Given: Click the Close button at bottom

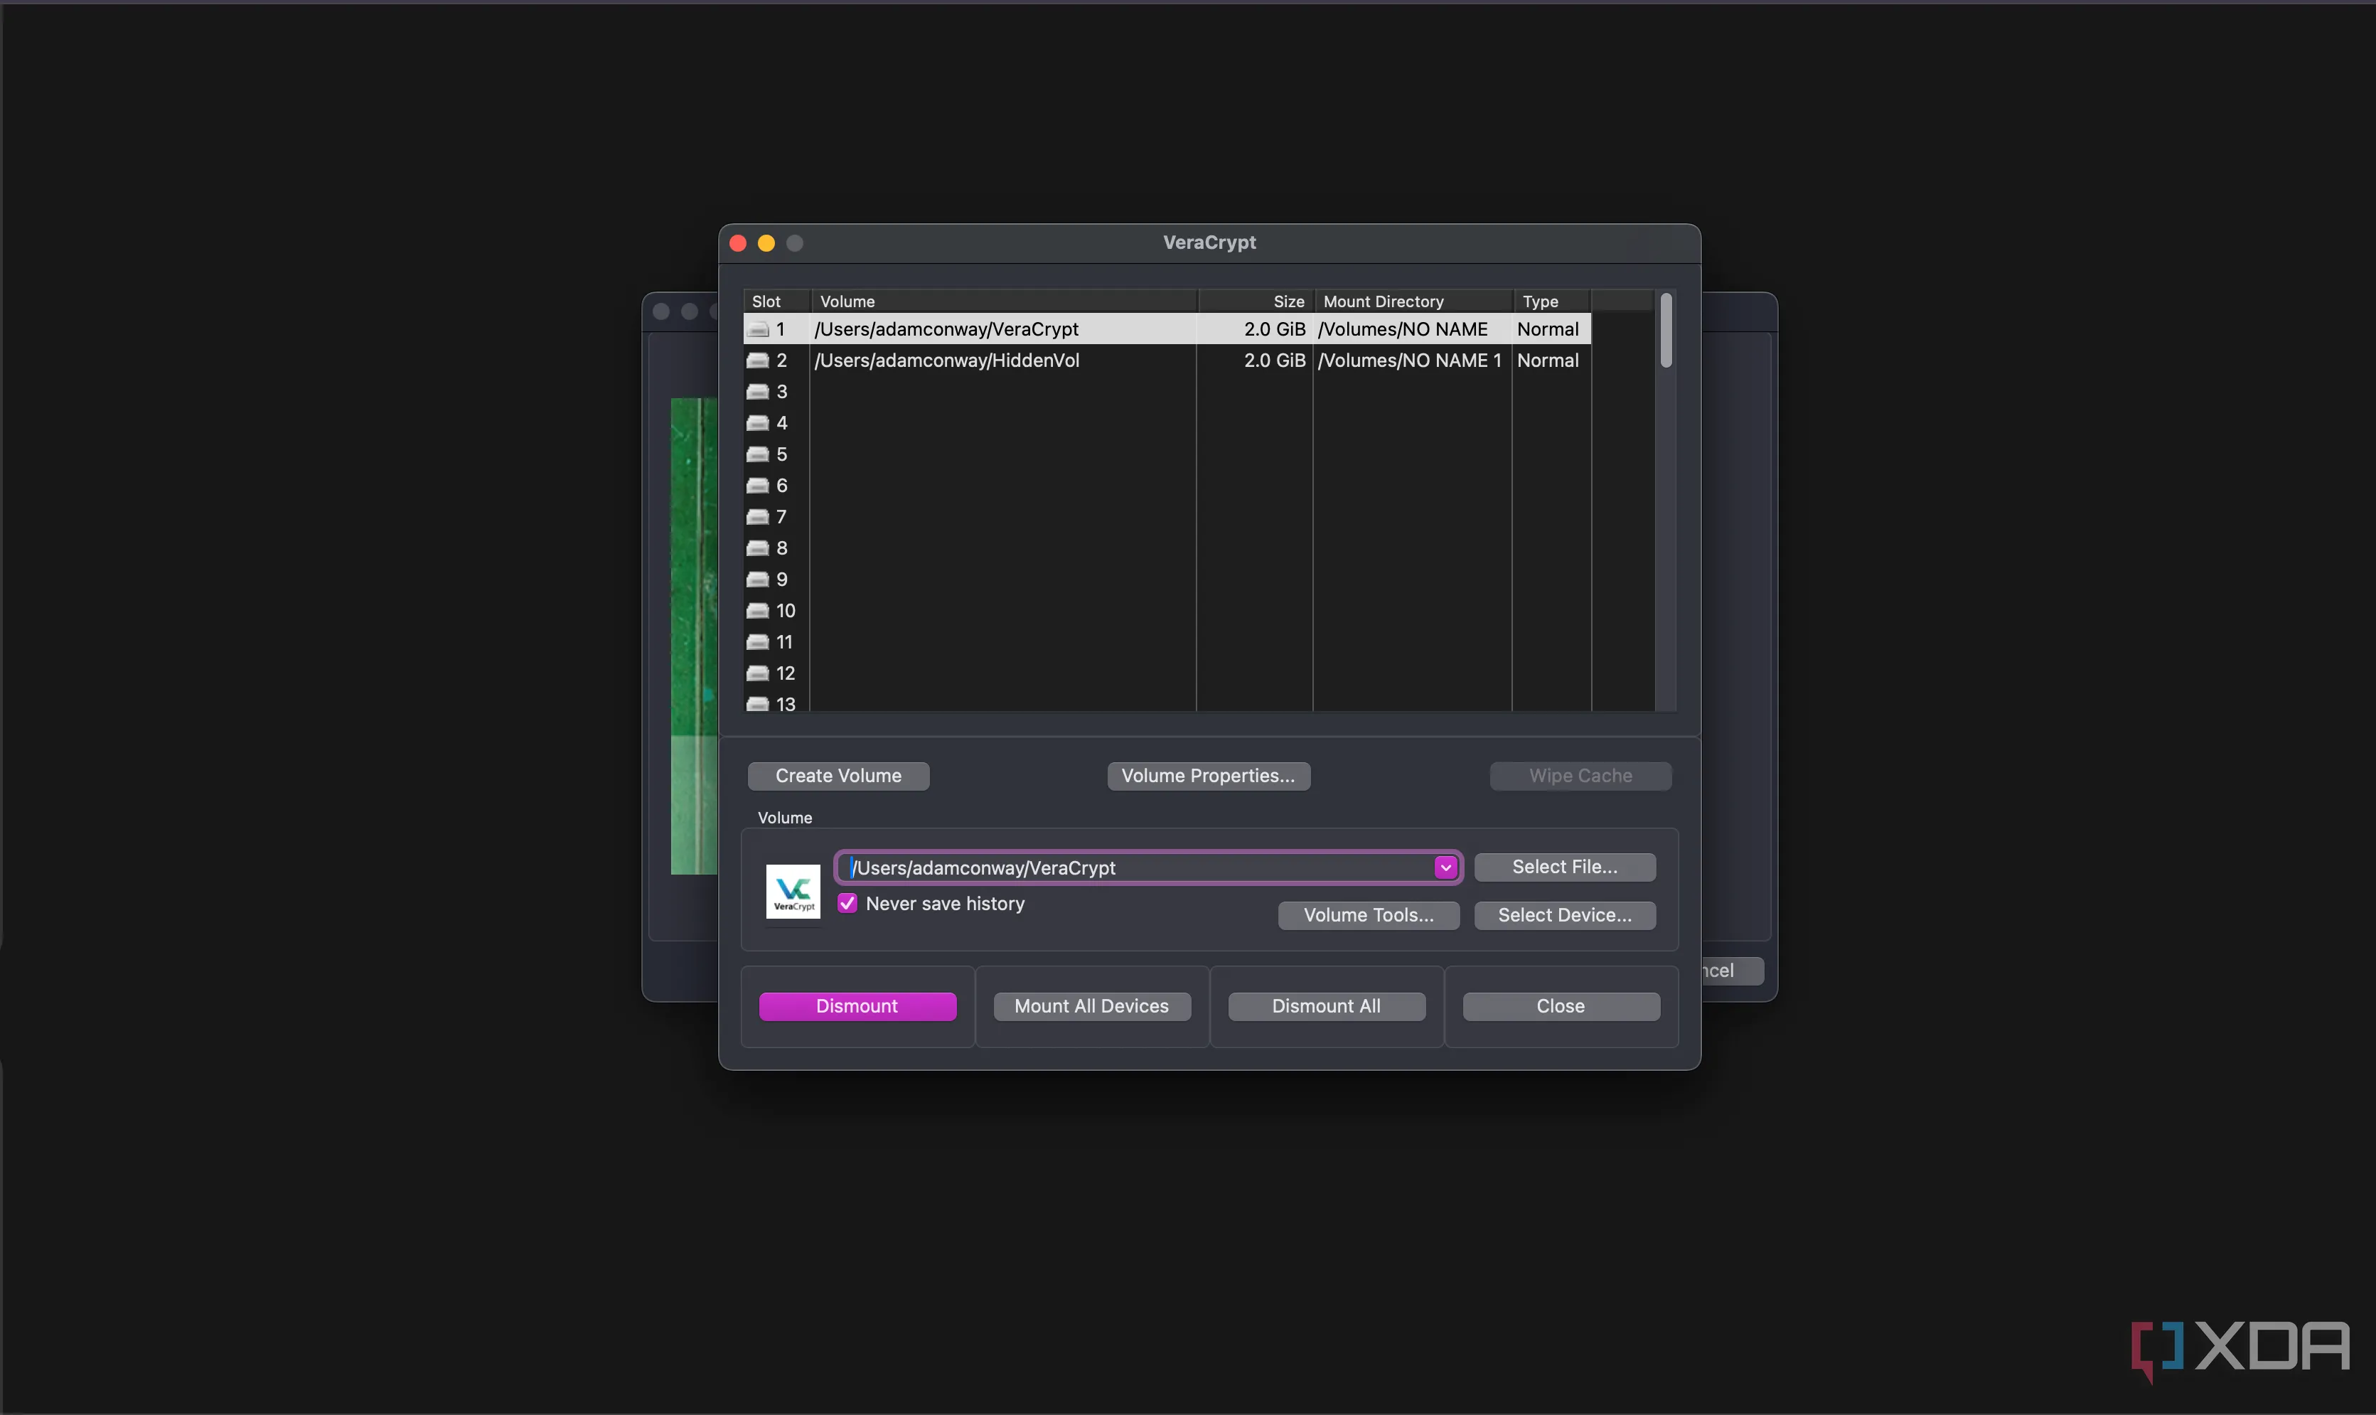Looking at the screenshot, I should (x=1560, y=1007).
